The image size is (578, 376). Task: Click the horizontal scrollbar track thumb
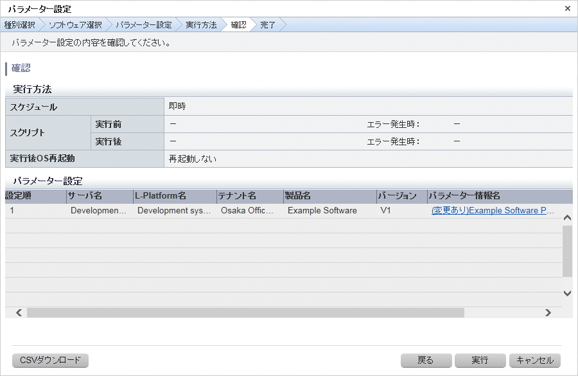pos(244,312)
